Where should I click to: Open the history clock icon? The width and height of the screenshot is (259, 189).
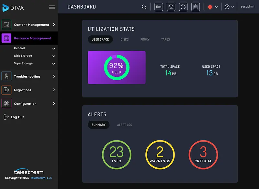(171, 6)
